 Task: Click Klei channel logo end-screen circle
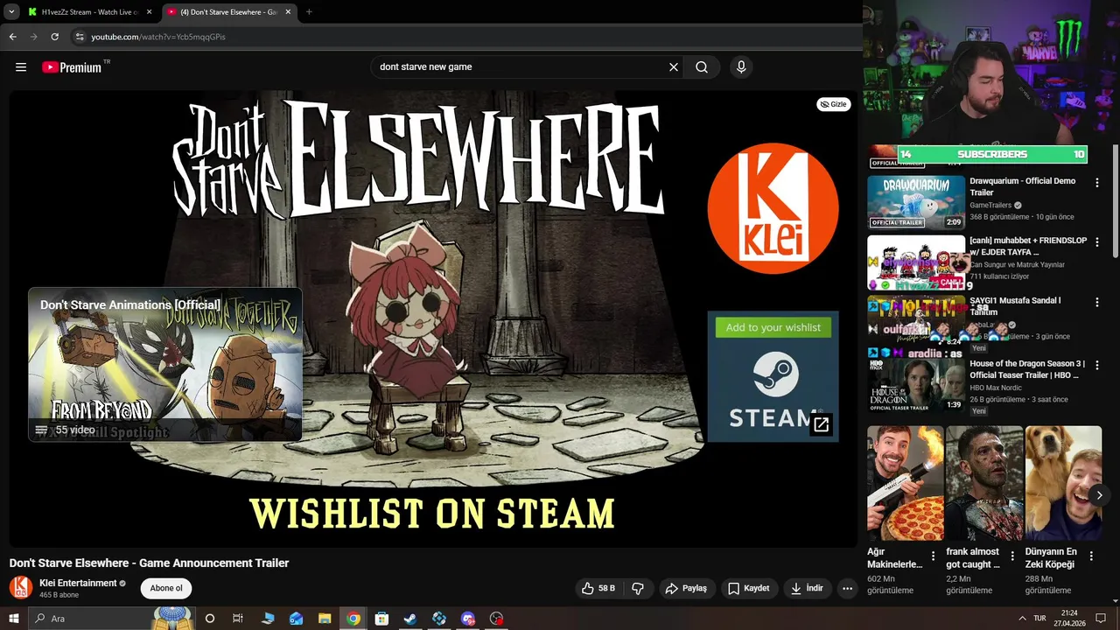(x=773, y=208)
